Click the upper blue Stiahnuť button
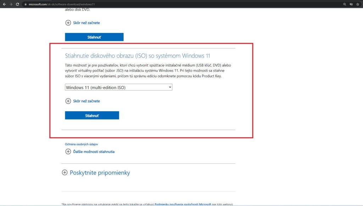 [94, 37]
